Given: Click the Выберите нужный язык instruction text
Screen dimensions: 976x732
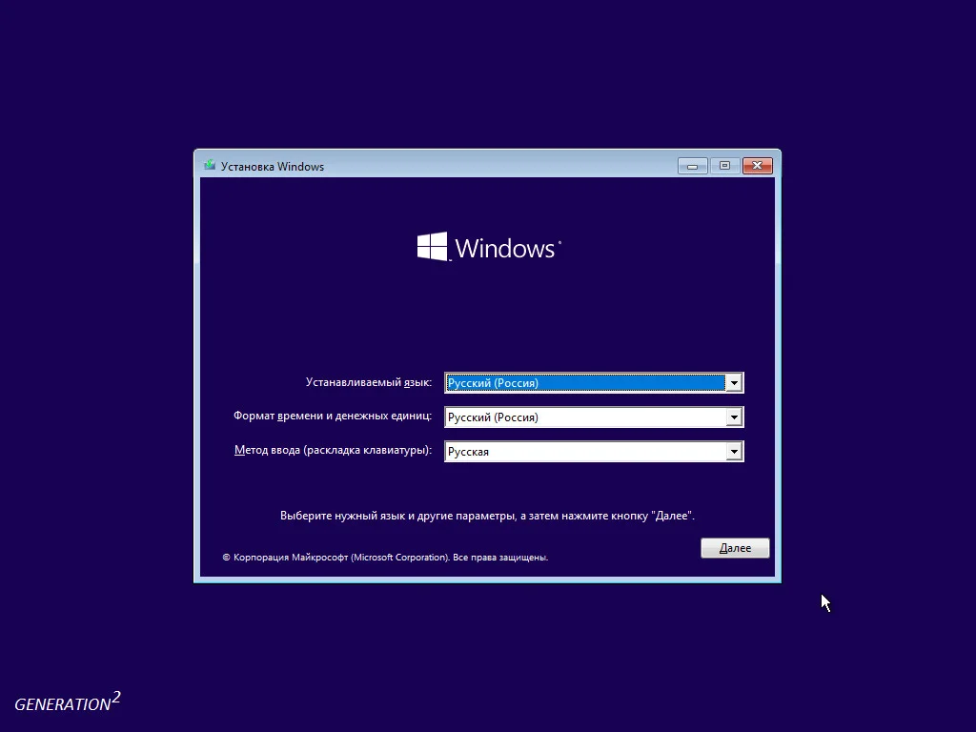Looking at the screenshot, I should (487, 516).
